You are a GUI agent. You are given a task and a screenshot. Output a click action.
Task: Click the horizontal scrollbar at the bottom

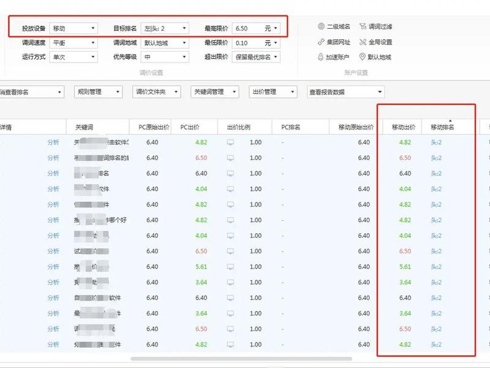tap(241, 359)
